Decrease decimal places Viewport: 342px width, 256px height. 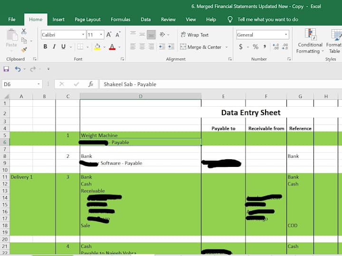pyautogui.click(x=285, y=46)
